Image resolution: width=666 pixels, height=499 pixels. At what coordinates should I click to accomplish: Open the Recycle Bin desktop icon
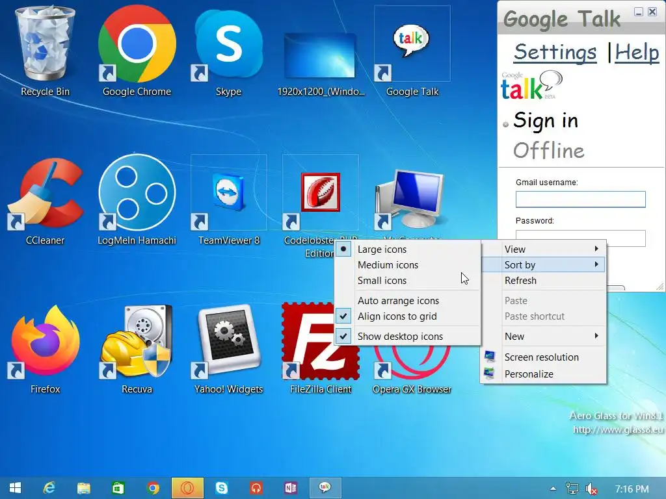(45, 51)
